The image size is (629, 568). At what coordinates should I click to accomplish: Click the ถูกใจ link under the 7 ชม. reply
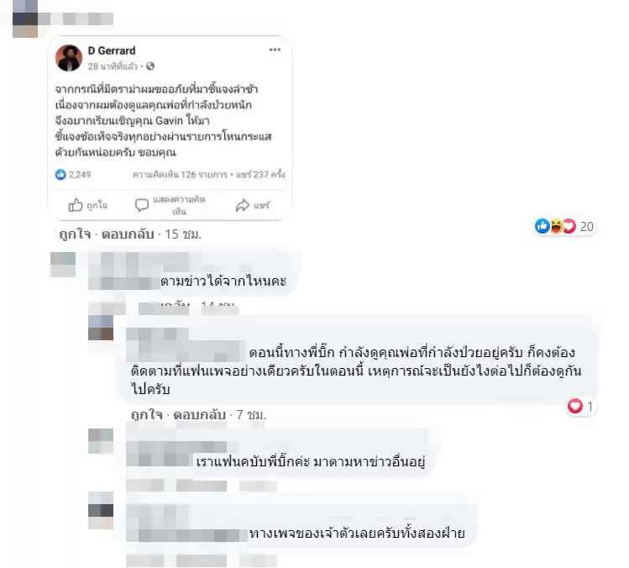(x=147, y=415)
